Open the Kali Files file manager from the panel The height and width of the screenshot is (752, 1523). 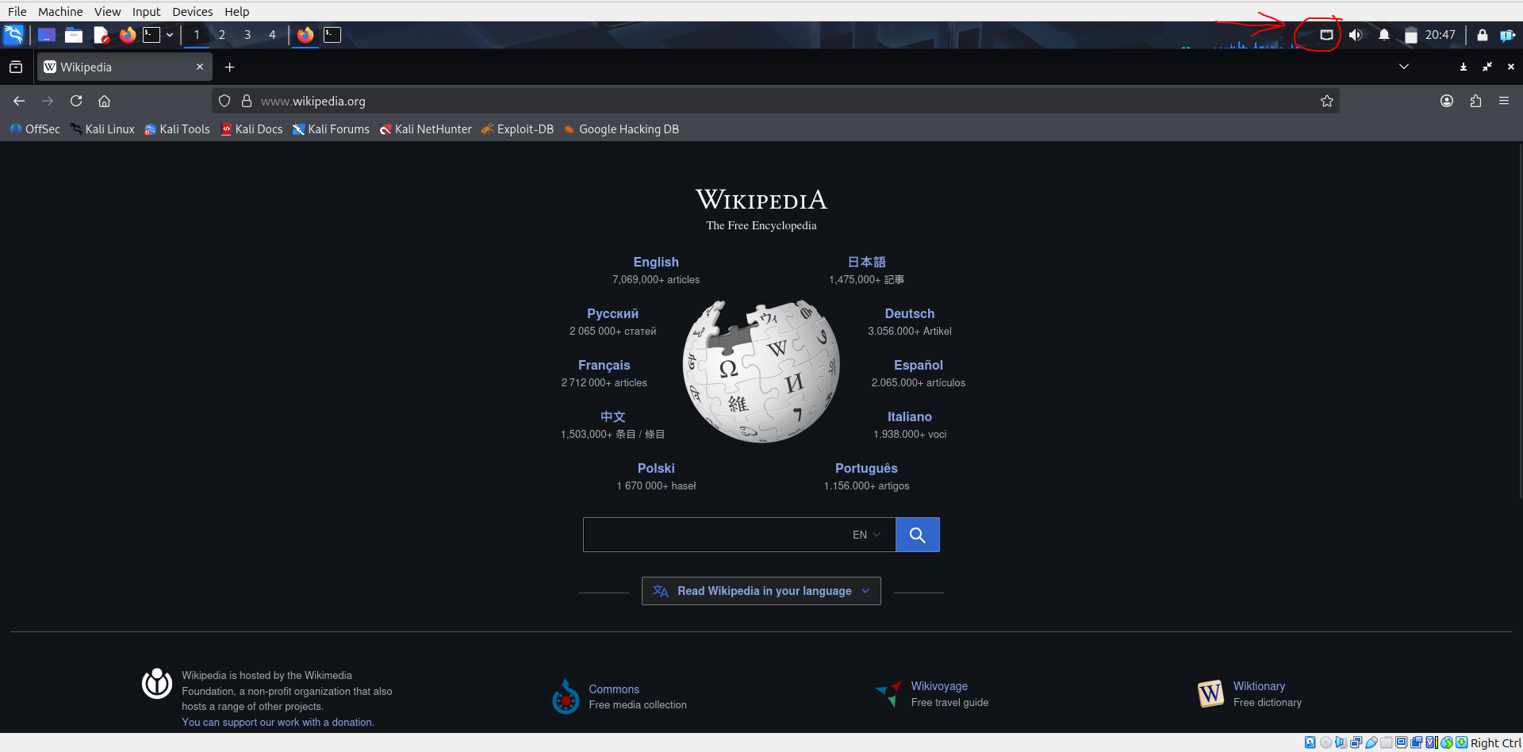pos(73,35)
